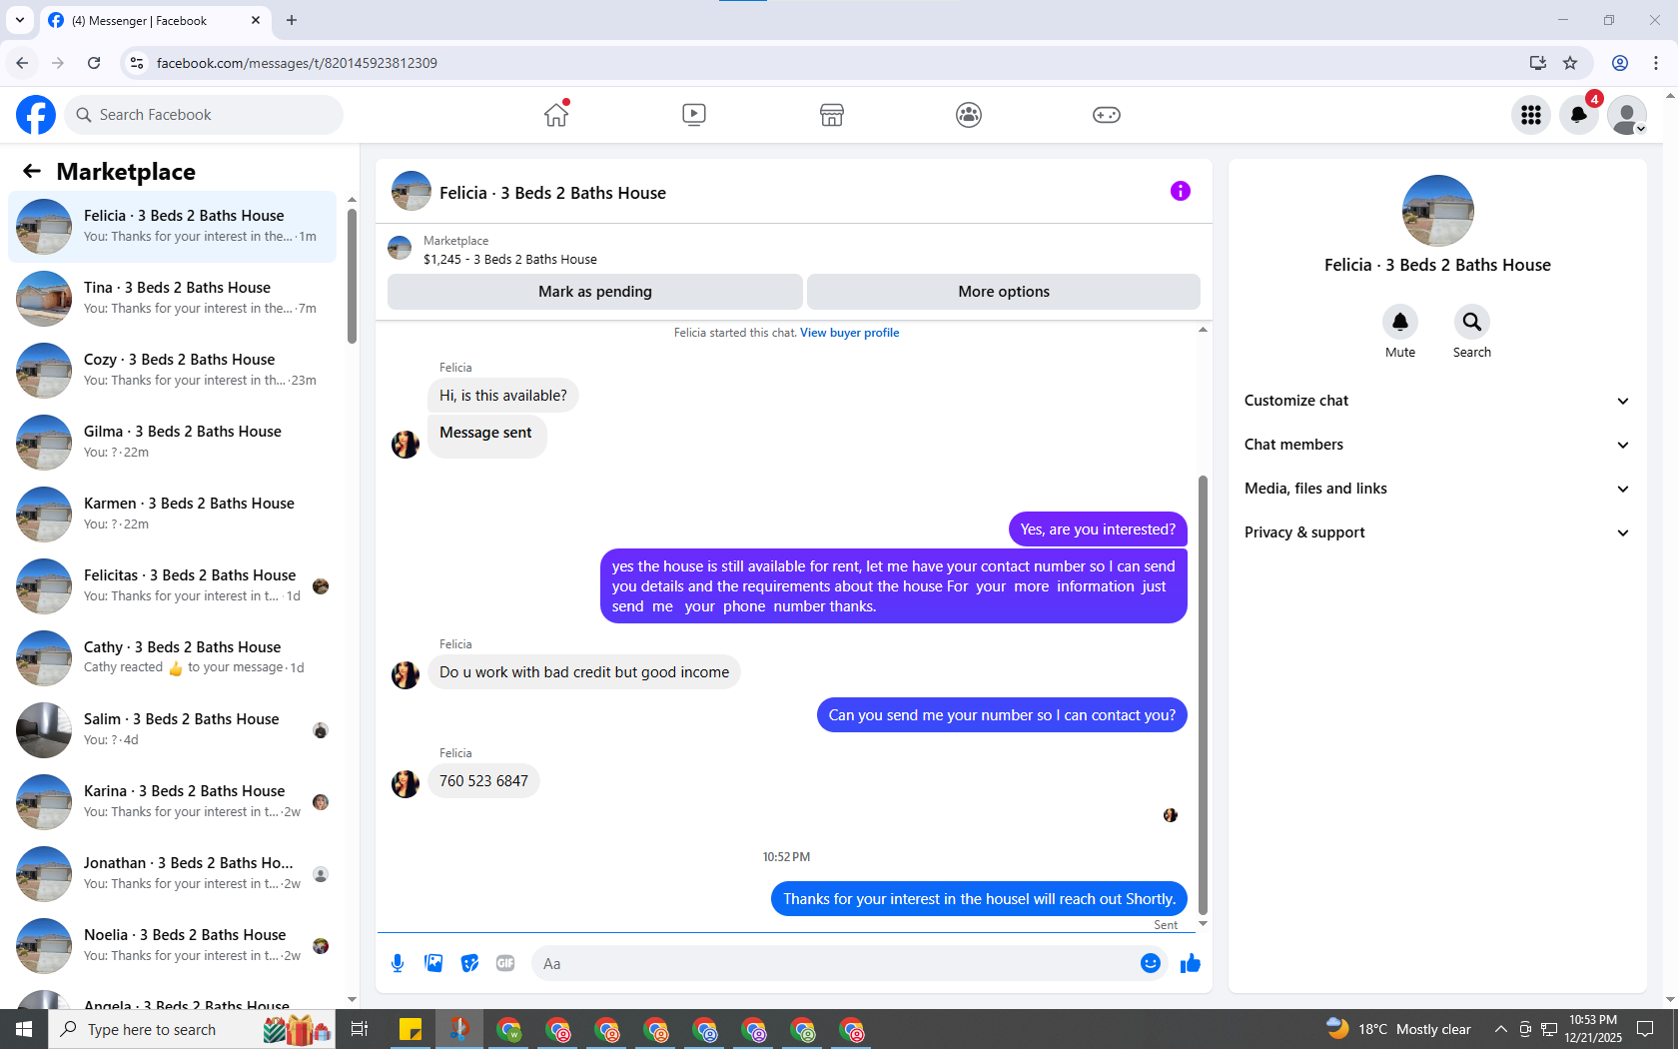Viewport: 1678px width, 1049px height.
Task: Open the tab search dropdown
Action: 20,20
